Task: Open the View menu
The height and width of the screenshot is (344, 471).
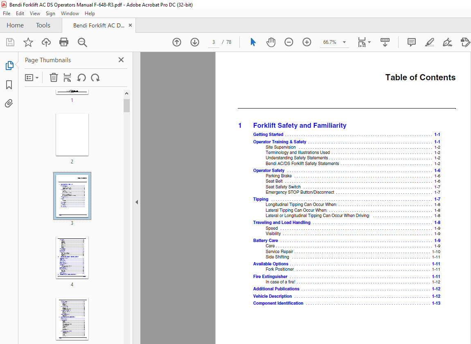Action: pyautogui.click(x=35, y=14)
